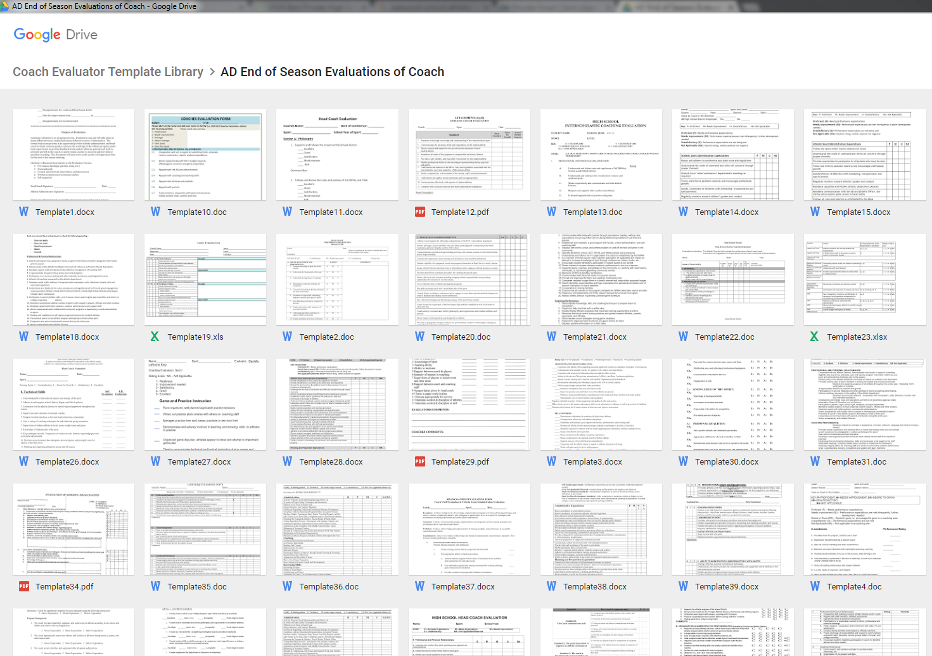This screenshot has height=656, width=932.
Task: Go to Coach Evaluator Template Library breadcrumb
Action: [x=108, y=72]
